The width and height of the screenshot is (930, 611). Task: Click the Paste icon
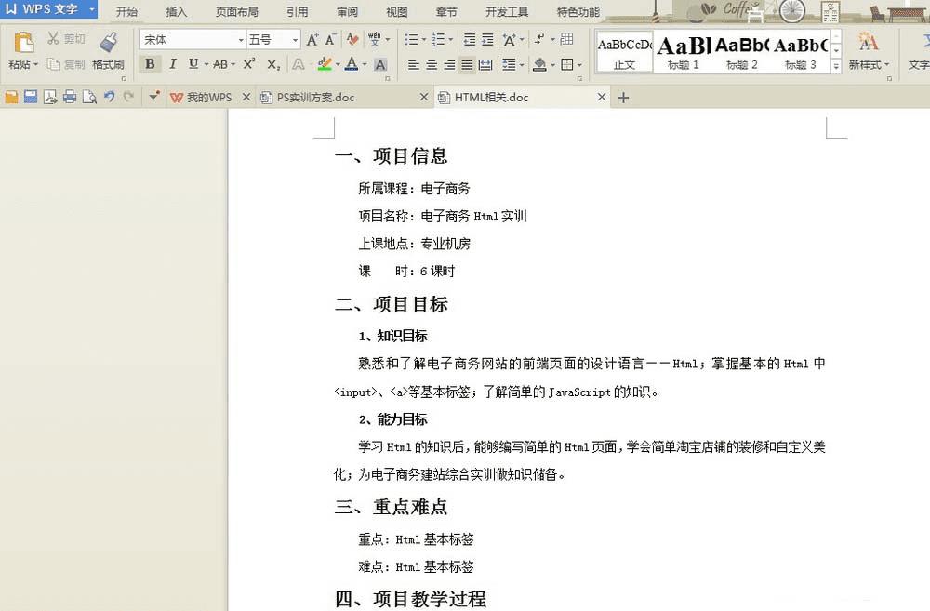click(23, 42)
